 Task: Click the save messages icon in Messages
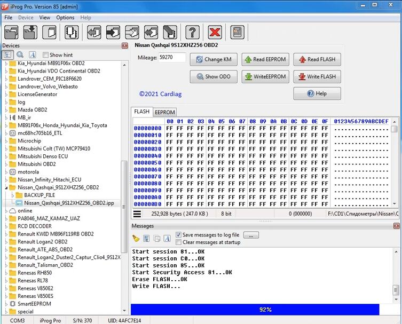pos(146,239)
